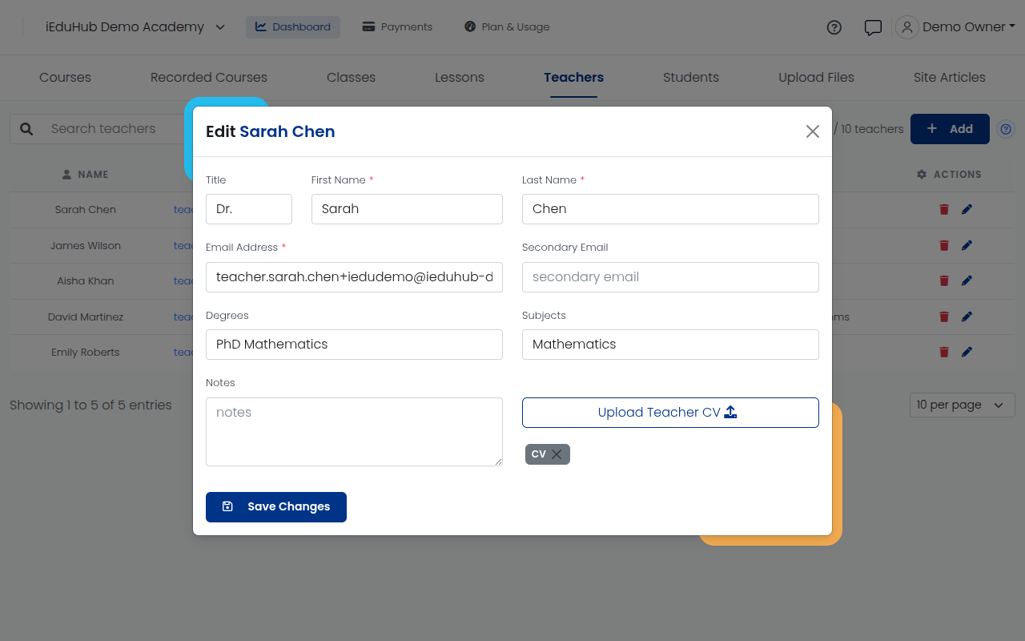Focus the Notes text area
The height and width of the screenshot is (641, 1025).
coord(354,432)
